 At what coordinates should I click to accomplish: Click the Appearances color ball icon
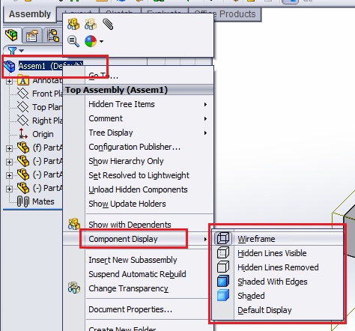coord(91,41)
